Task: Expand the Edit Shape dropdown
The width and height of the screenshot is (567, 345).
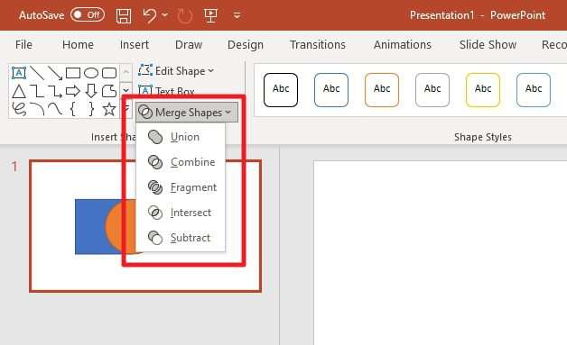Action: [176, 71]
